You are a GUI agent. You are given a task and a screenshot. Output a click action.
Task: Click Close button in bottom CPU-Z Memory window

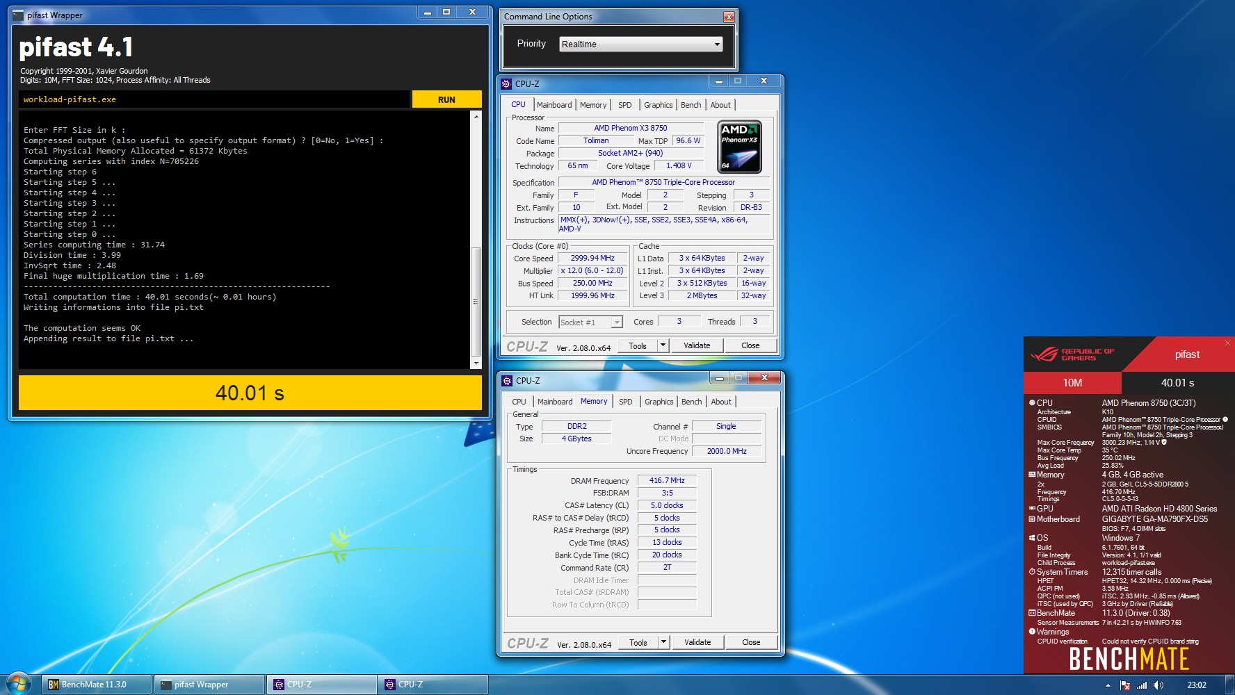[x=751, y=642]
